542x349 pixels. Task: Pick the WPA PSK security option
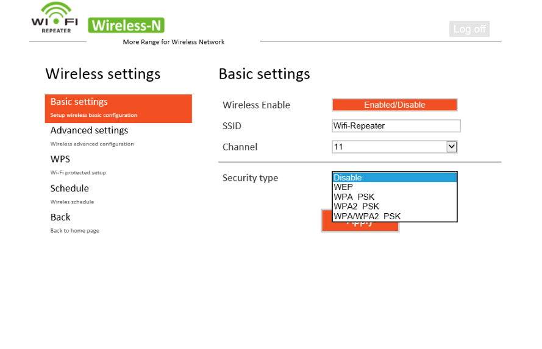click(x=394, y=197)
